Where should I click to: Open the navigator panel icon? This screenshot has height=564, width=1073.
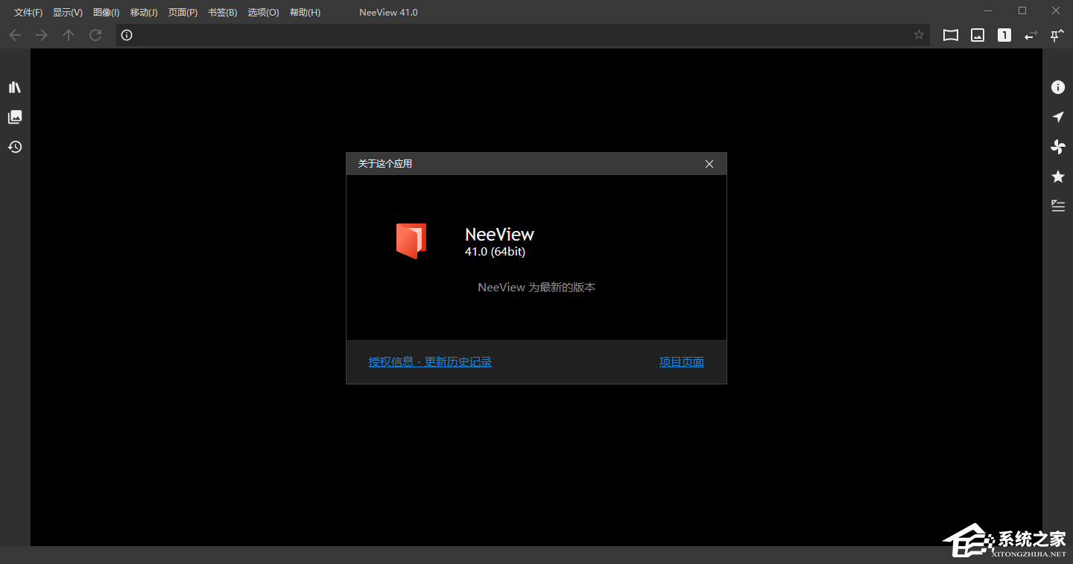(1058, 117)
